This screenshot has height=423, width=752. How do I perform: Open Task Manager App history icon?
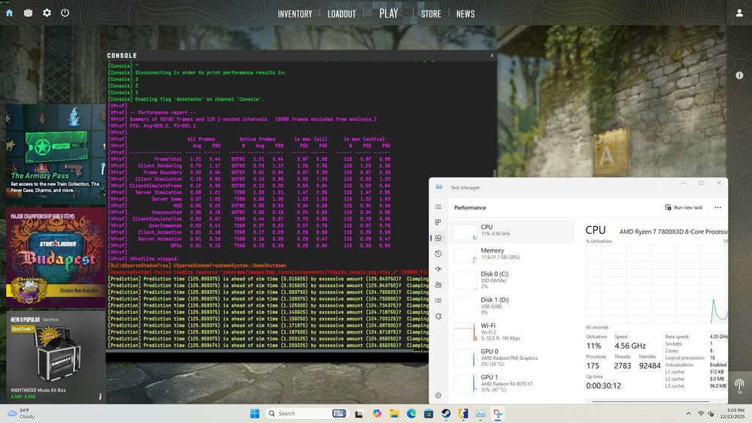(x=438, y=254)
